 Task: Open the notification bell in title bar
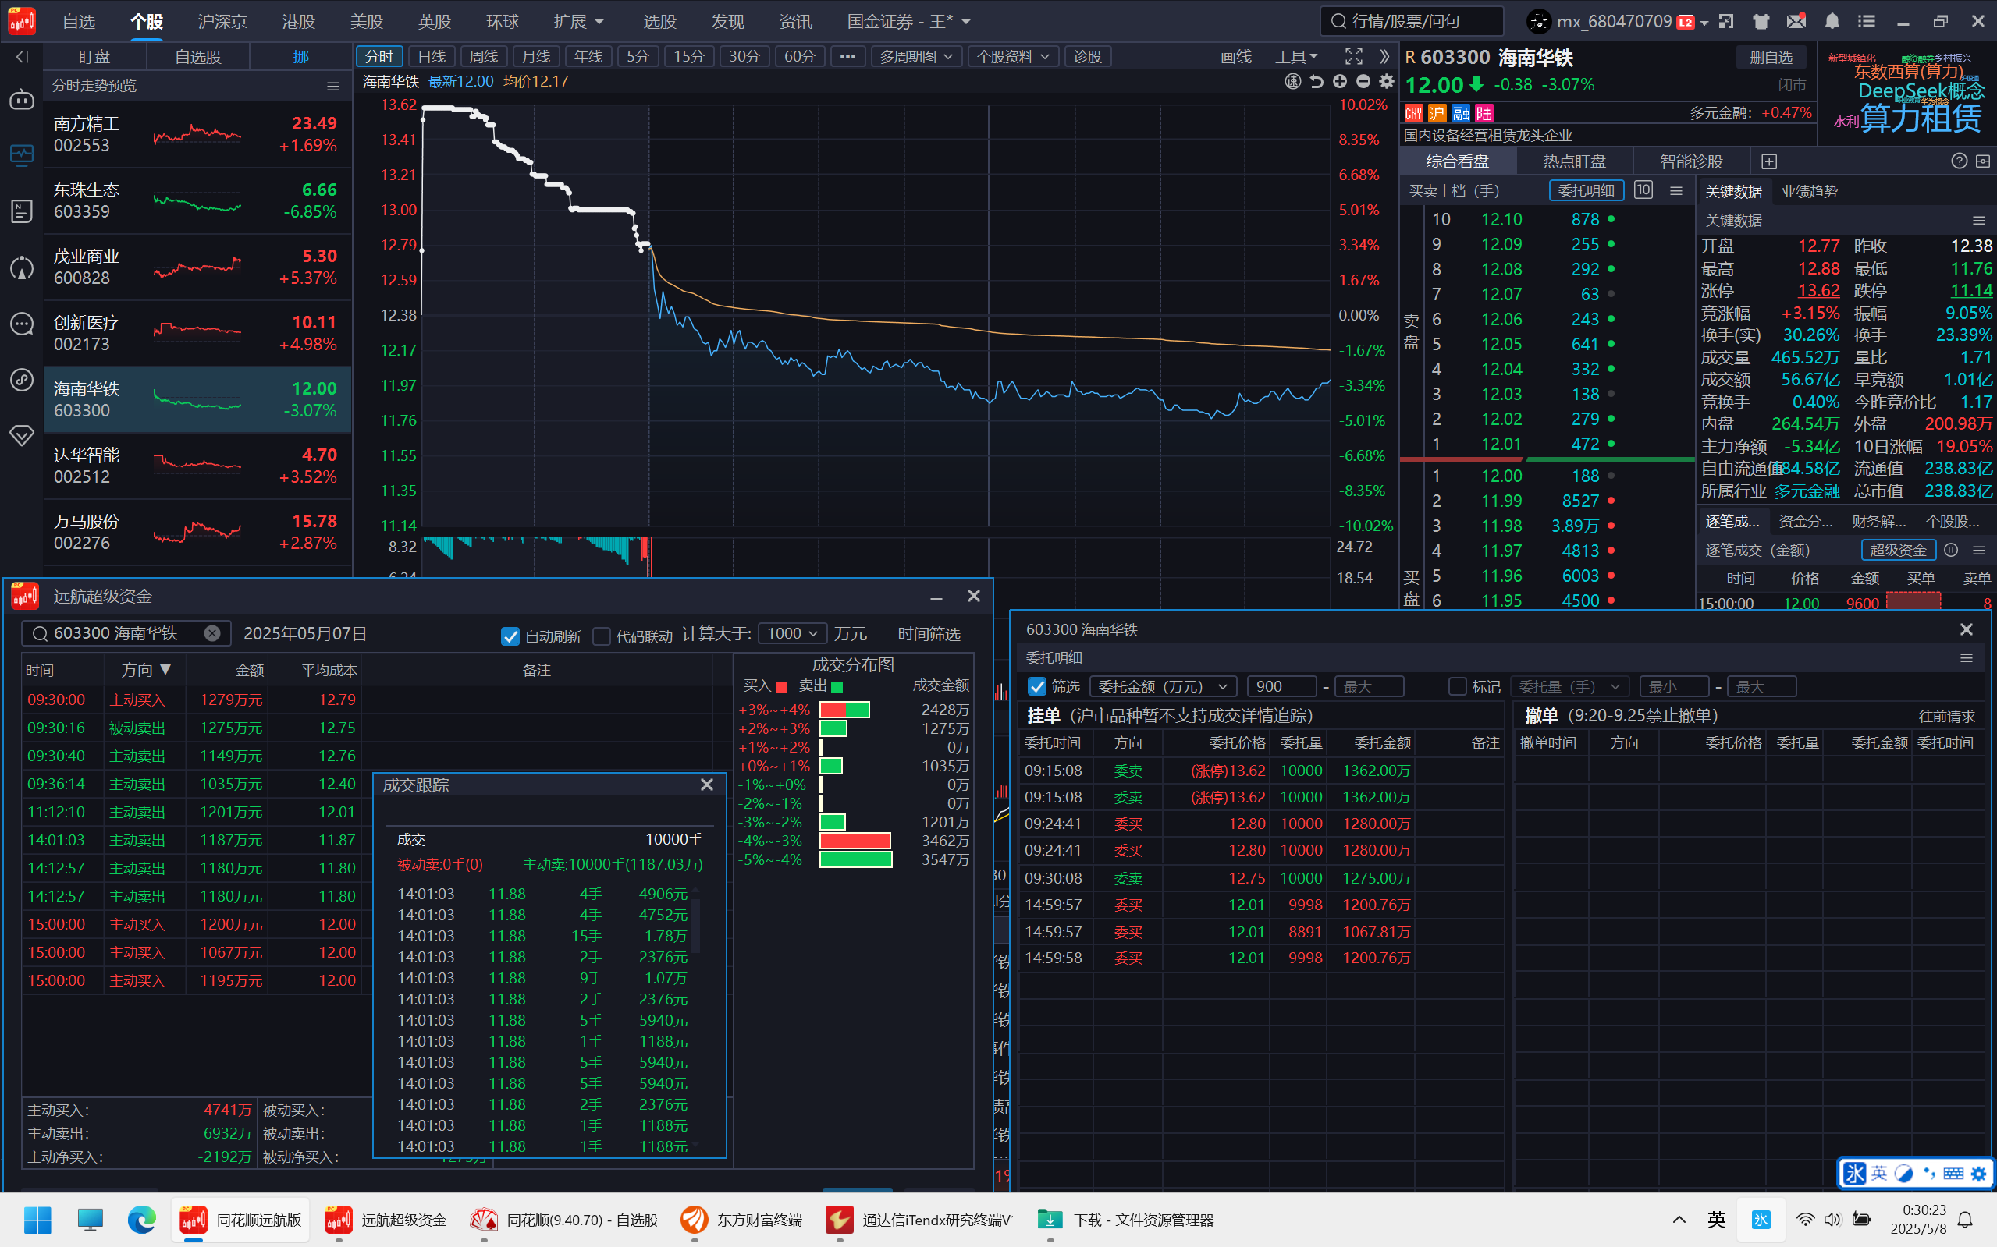[1832, 21]
